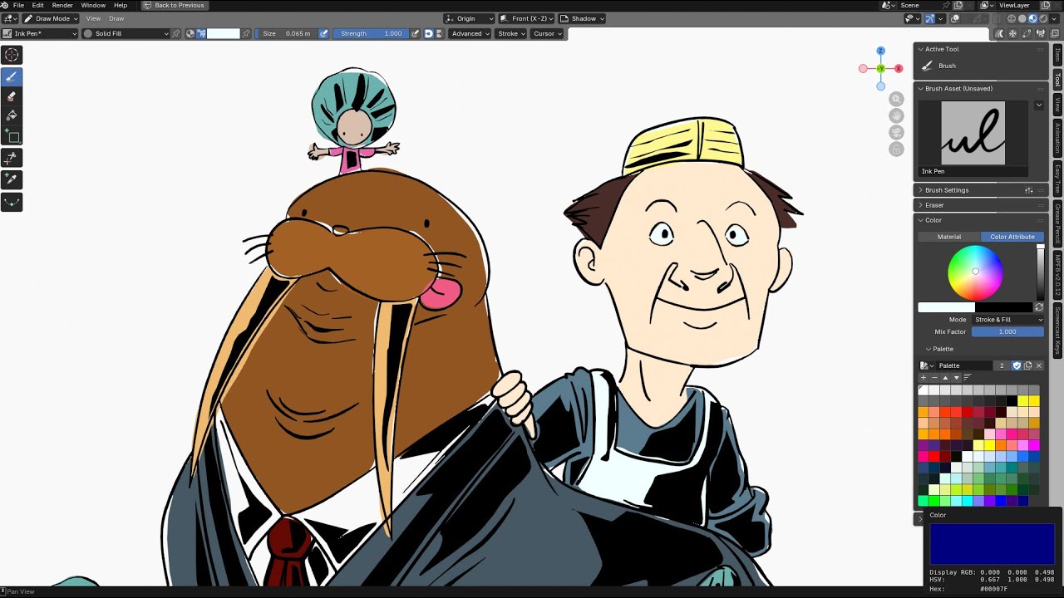Viewport: 1064px width, 598px height.
Task: Click the red X axis gizmo handle
Action: pos(899,68)
